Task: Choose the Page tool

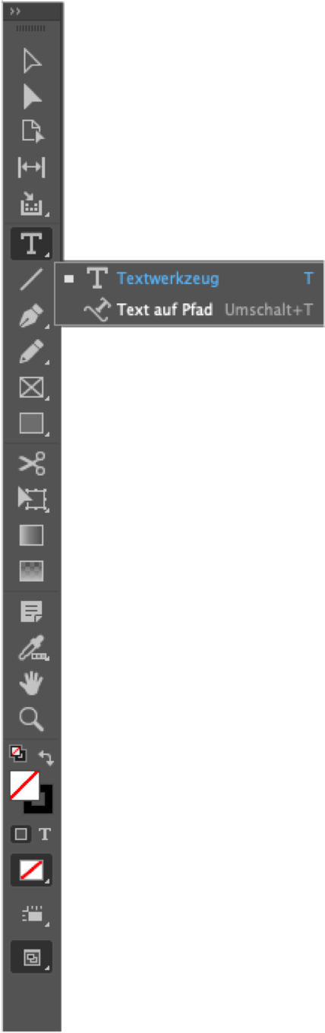Action: [31, 131]
